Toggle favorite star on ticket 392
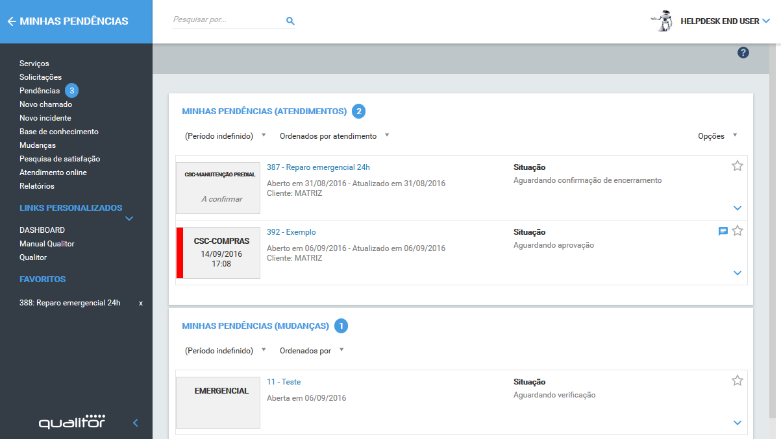Image resolution: width=781 pixels, height=439 pixels. 737,231
